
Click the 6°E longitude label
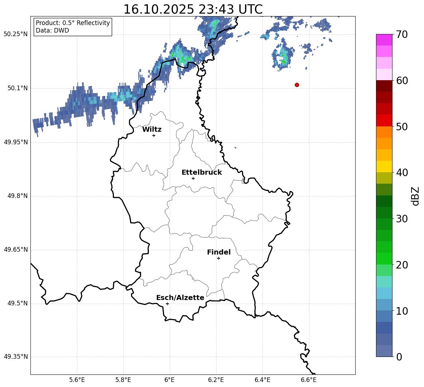(x=169, y=380)
